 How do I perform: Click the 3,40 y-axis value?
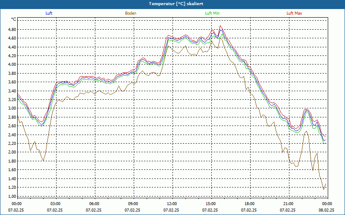click(x=13, y=91)
